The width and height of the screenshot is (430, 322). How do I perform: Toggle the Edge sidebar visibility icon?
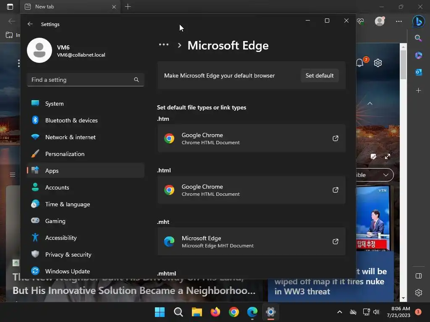tap(419, 276)
